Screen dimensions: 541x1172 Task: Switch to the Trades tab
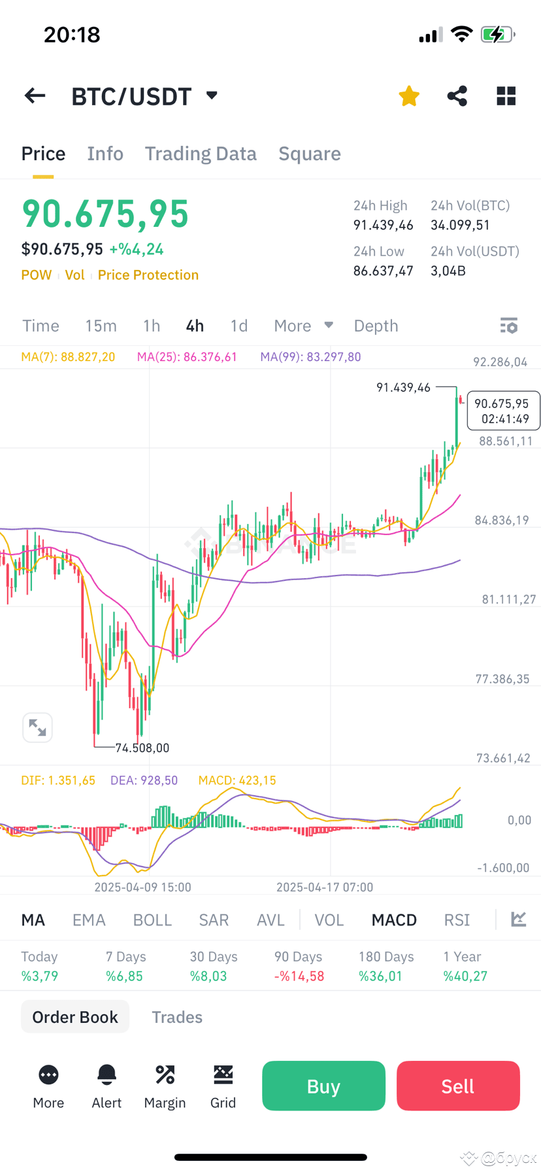click(177, 1016)
